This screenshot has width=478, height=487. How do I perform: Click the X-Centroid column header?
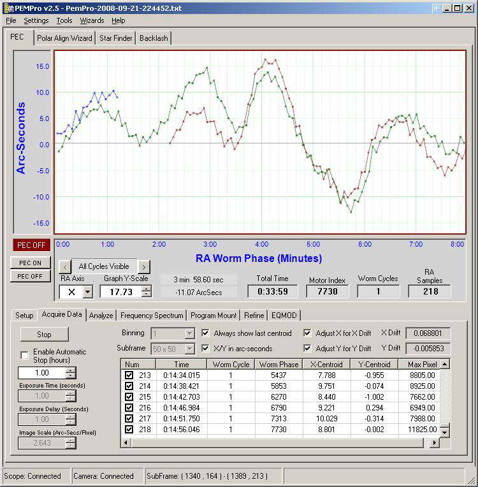coord(326,364)
